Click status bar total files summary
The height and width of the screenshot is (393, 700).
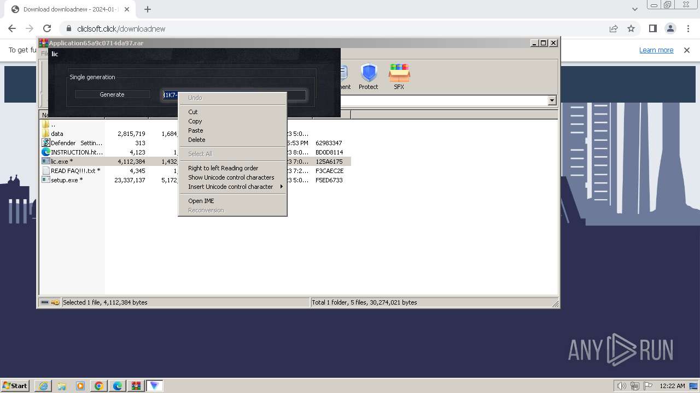click(364, 302)
